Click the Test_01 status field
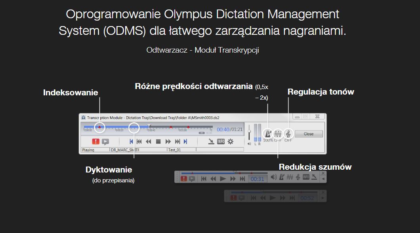This screenshot has height=233, width=420. tap(181, 150)
